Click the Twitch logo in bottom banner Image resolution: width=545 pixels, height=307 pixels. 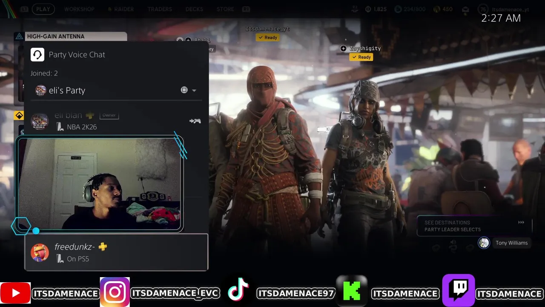(x=459, y=290)
